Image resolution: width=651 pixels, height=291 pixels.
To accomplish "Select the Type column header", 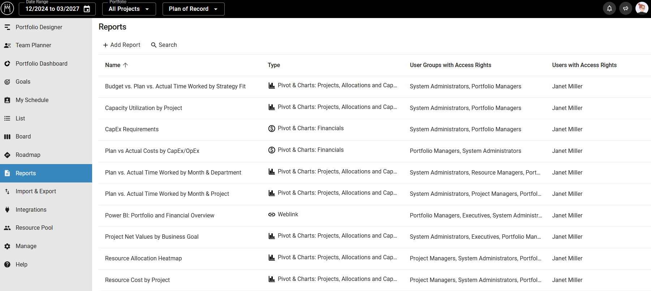I will pos(274,65).
